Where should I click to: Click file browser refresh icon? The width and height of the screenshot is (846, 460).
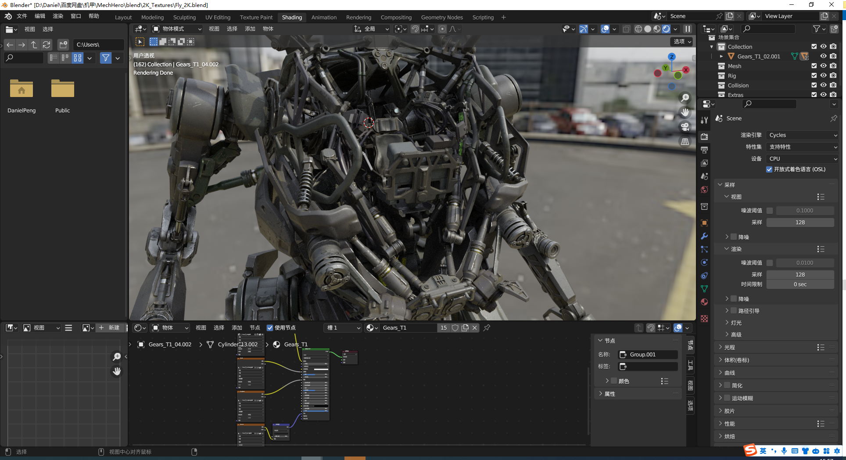(47, 45)
